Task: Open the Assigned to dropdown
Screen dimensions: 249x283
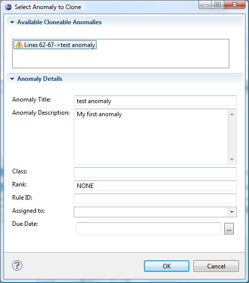Action: coord(232,212)
